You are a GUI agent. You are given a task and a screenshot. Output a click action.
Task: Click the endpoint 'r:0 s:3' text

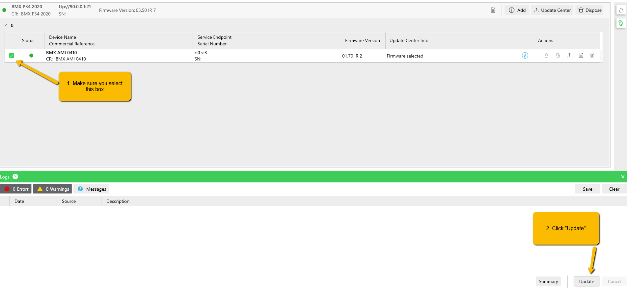201,53
